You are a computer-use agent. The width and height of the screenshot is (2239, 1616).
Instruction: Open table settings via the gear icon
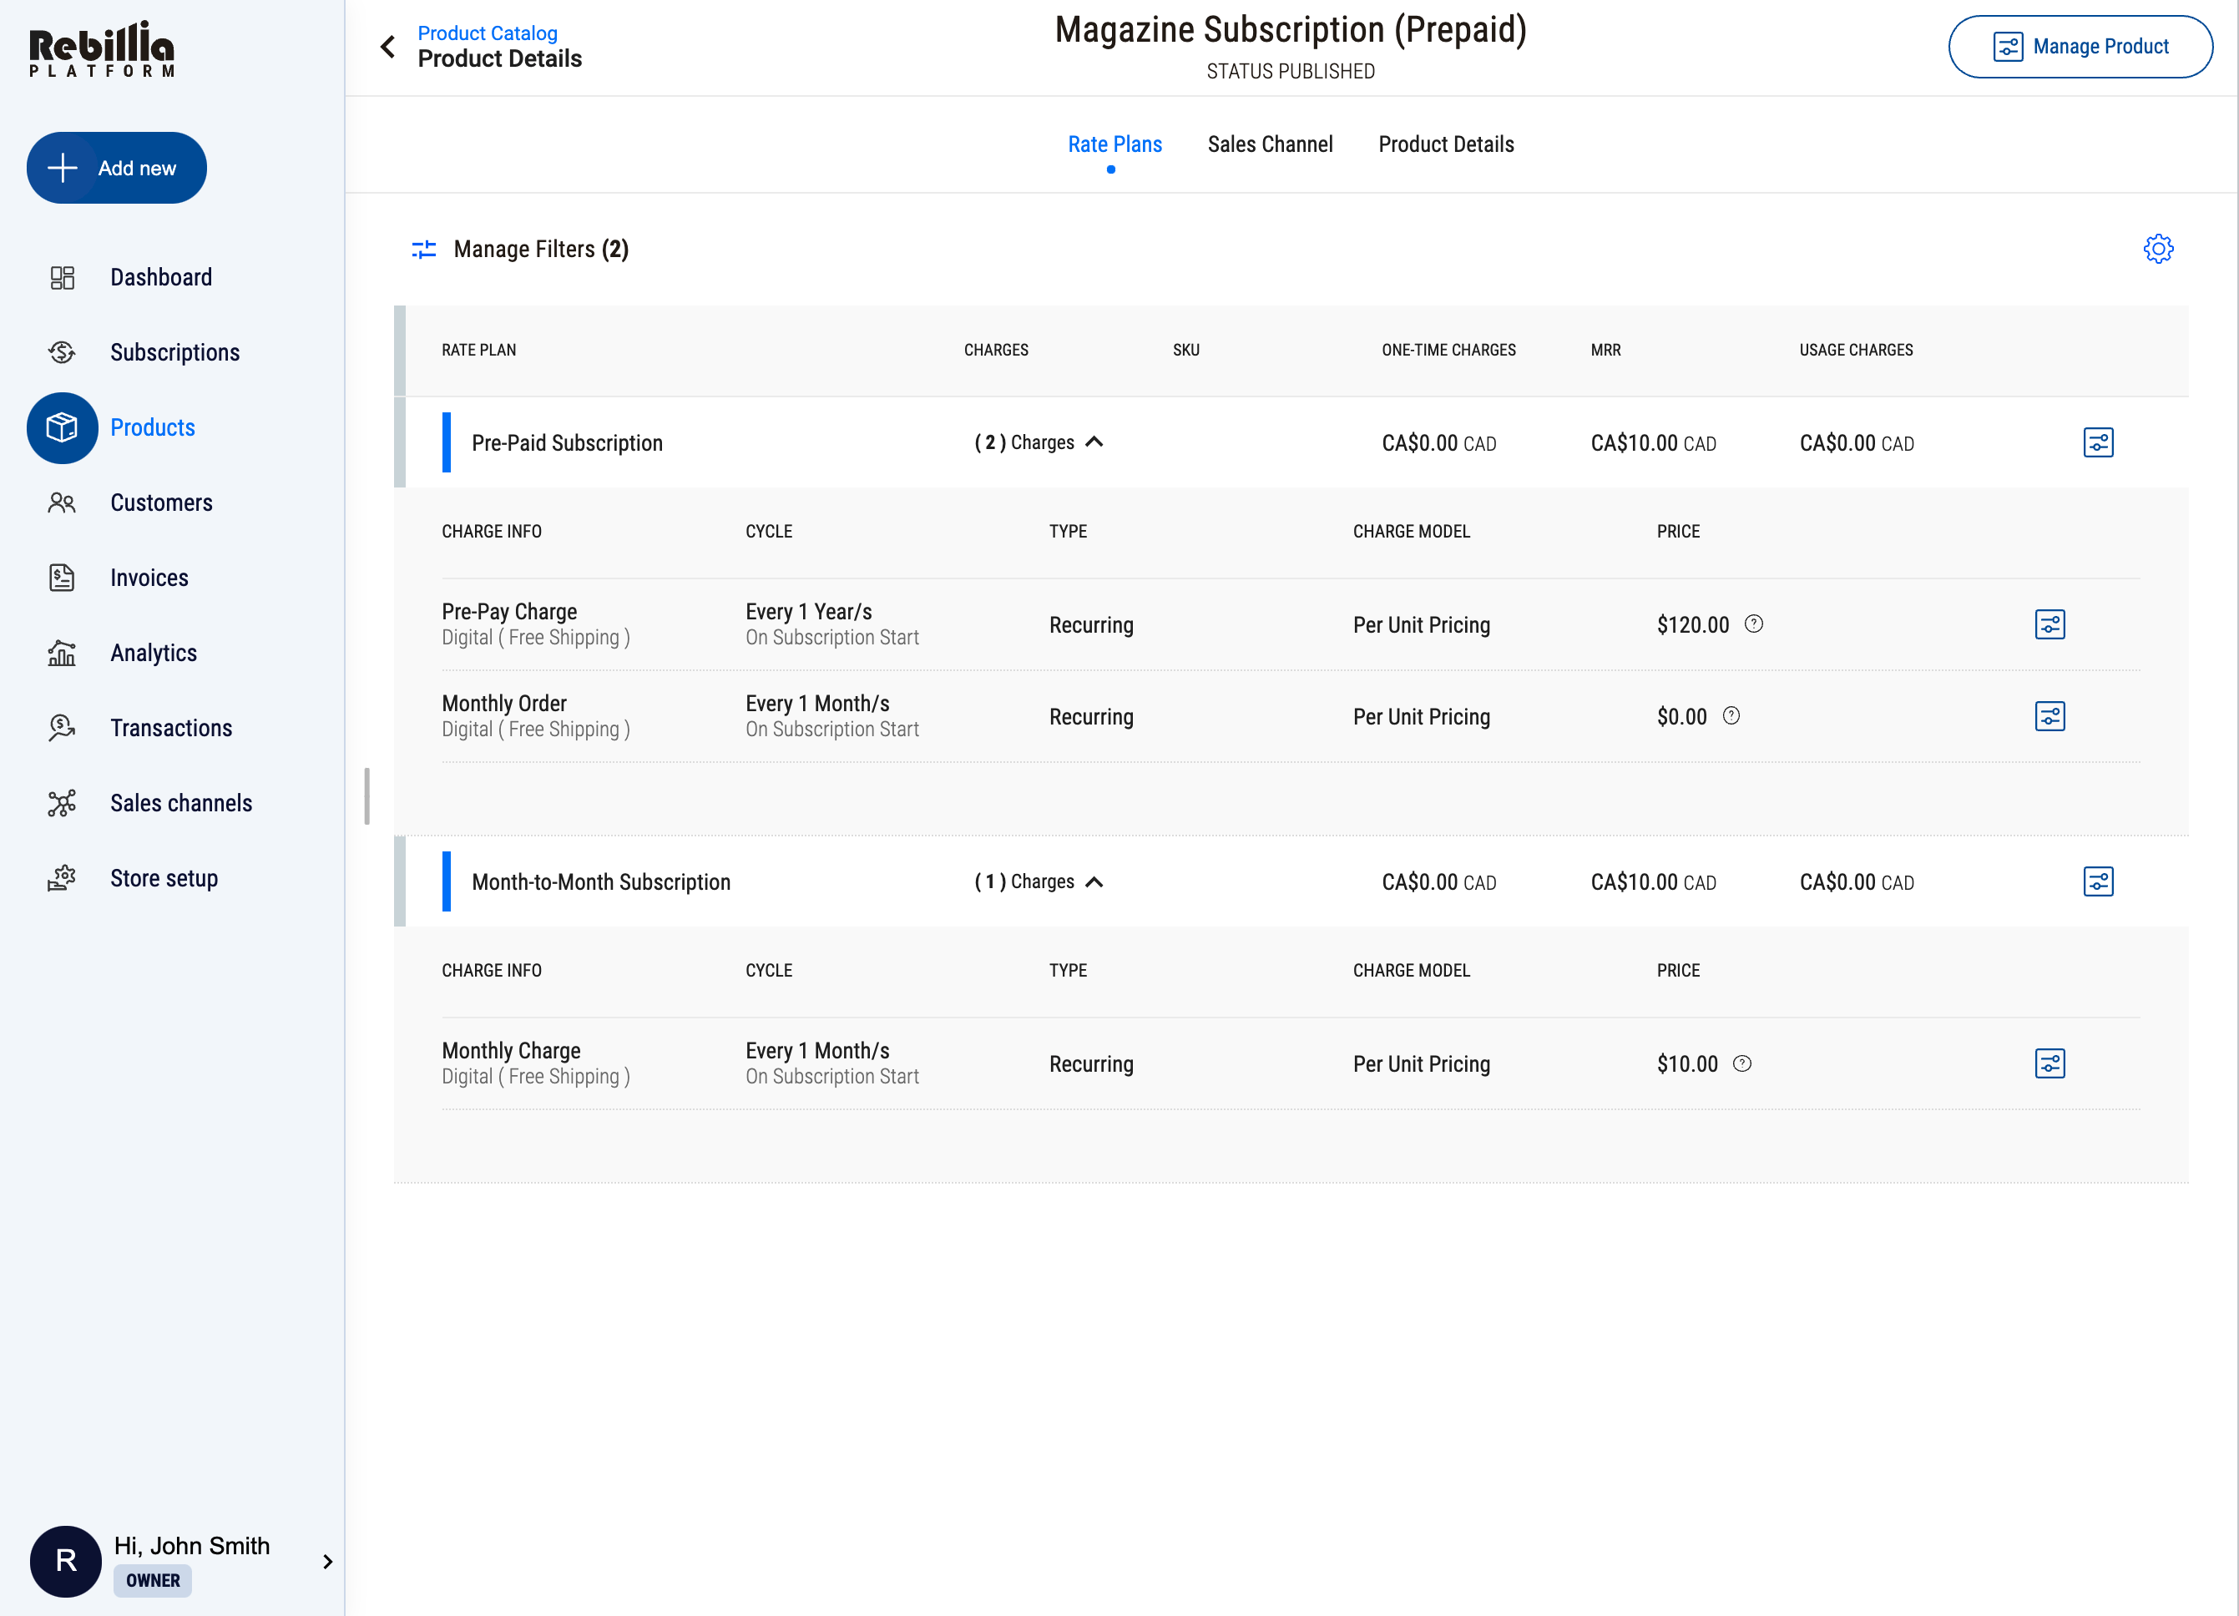[x=2158, y=249]
